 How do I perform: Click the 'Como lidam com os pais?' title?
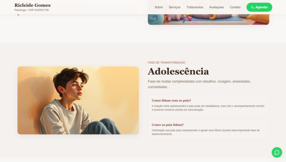171,100
